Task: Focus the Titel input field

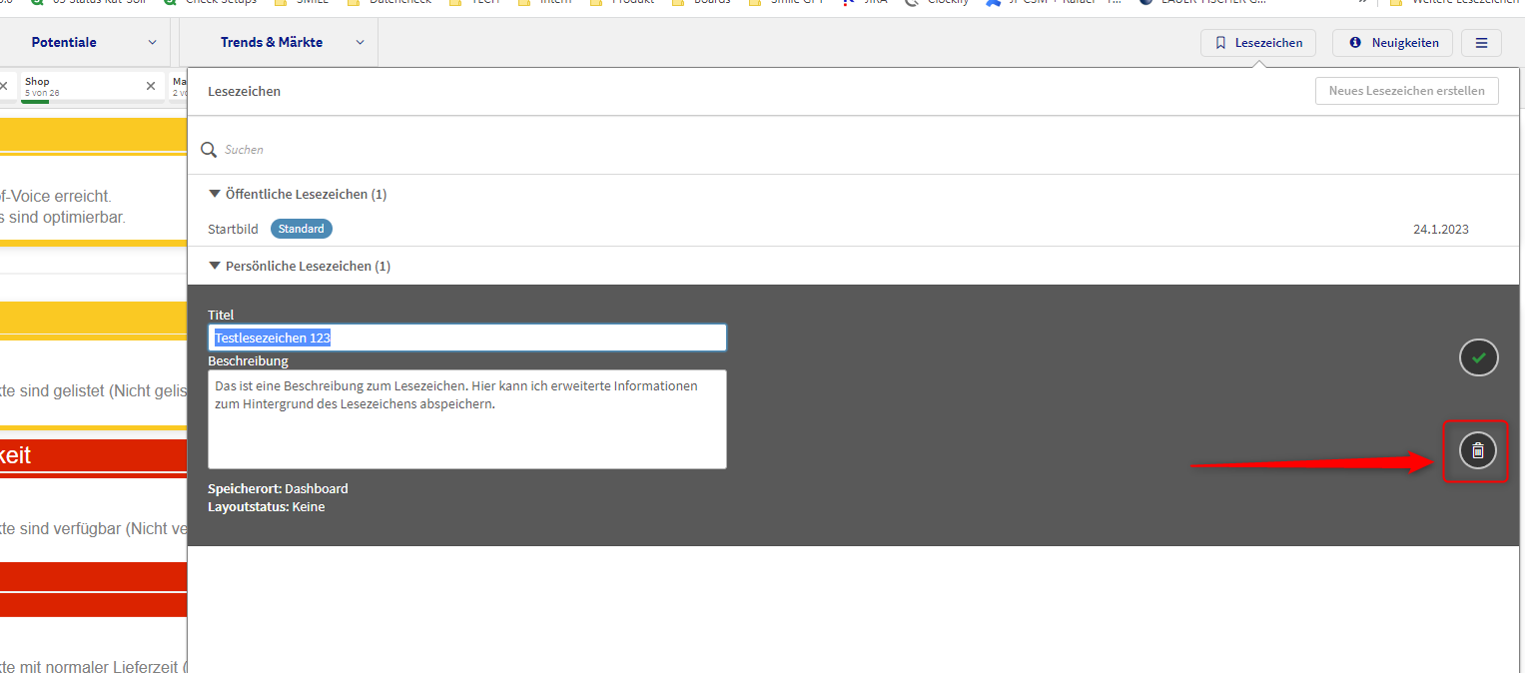Action: [x=466, y=337]
